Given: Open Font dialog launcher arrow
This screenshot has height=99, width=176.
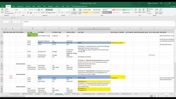Looking at the screenshot, I should [x=33, y=15].
